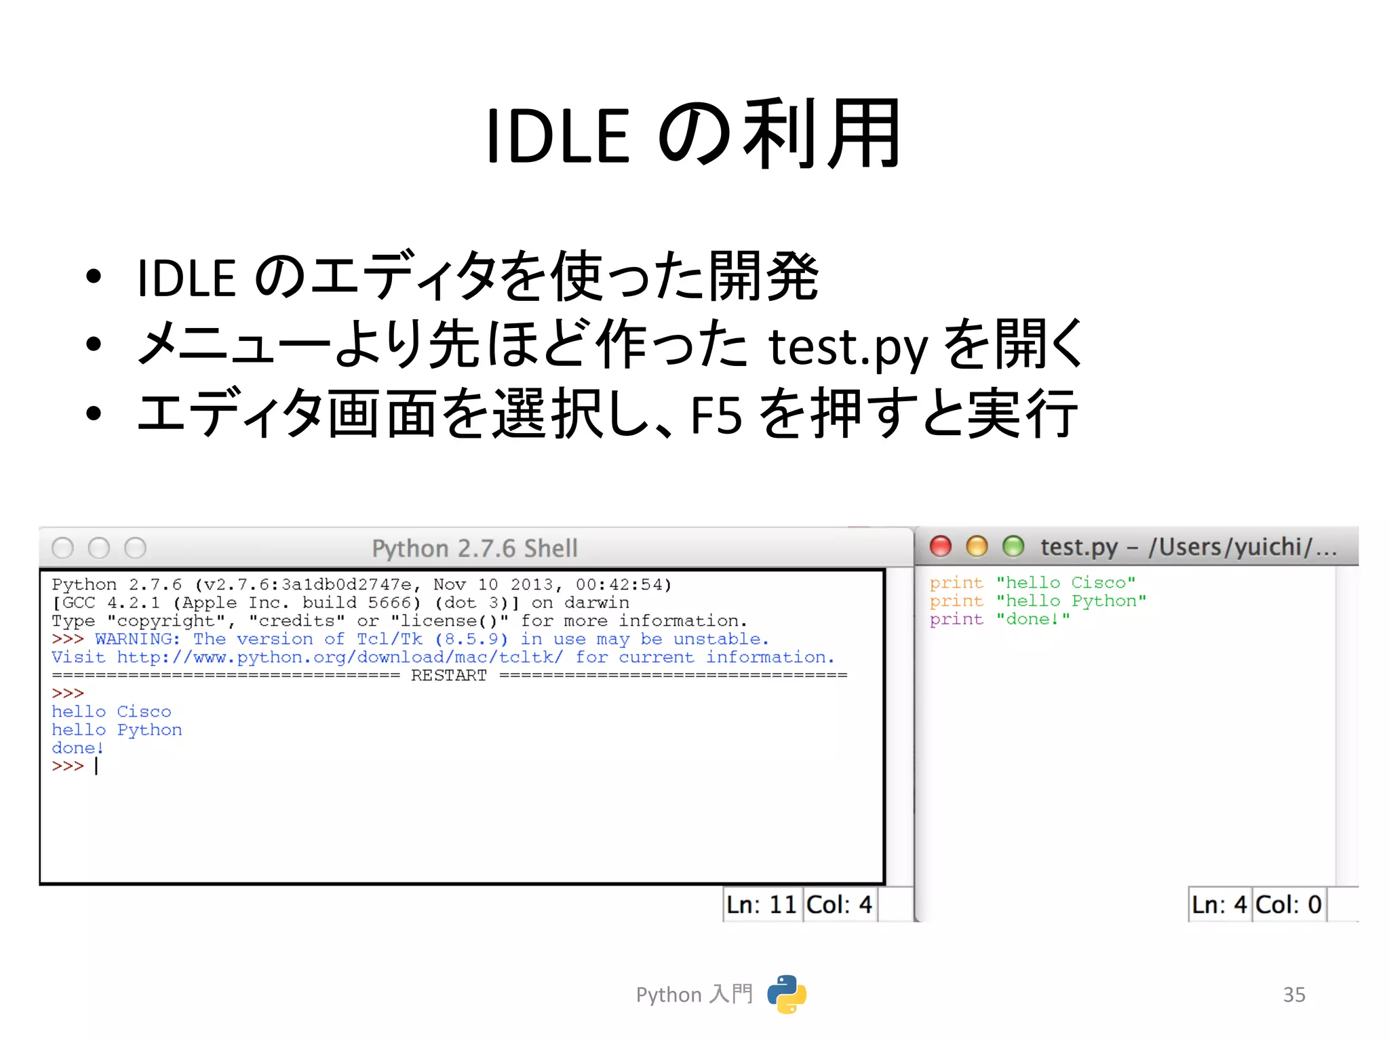The height and width of the screenshot is (1041, 1389).
Task: Click green zoom button of test.py window
Action: click(x=1013, y=546)
